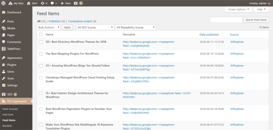
Task: Expand the Help panel
Action: [261, 9]
